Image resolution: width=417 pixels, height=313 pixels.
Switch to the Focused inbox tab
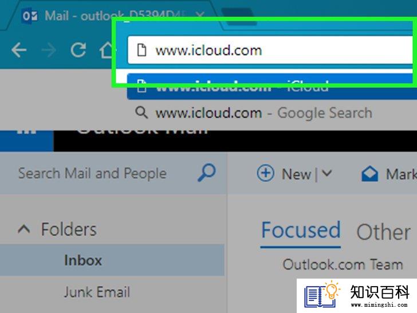[x=301, y=230]
